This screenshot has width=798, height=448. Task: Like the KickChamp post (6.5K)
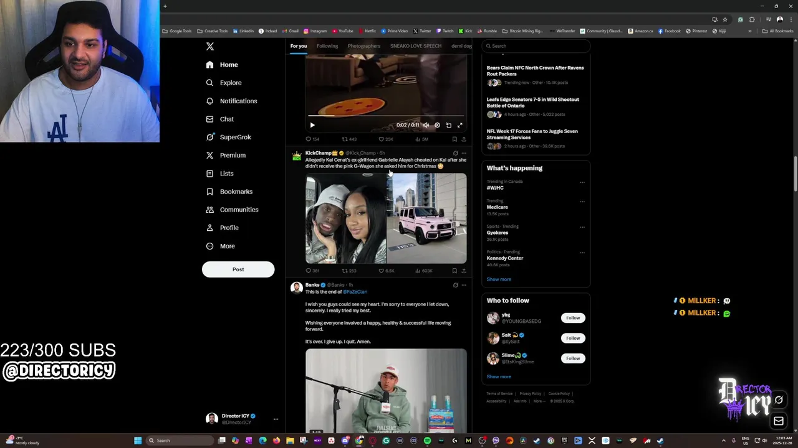[x=387, y=271]
